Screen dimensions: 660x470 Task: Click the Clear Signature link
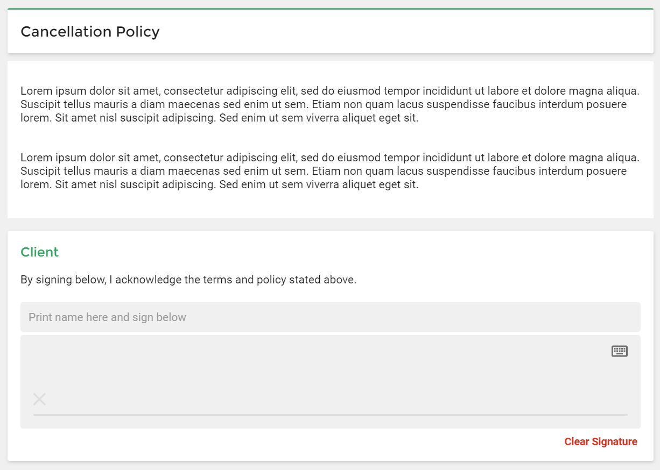[x=601, y=441]
